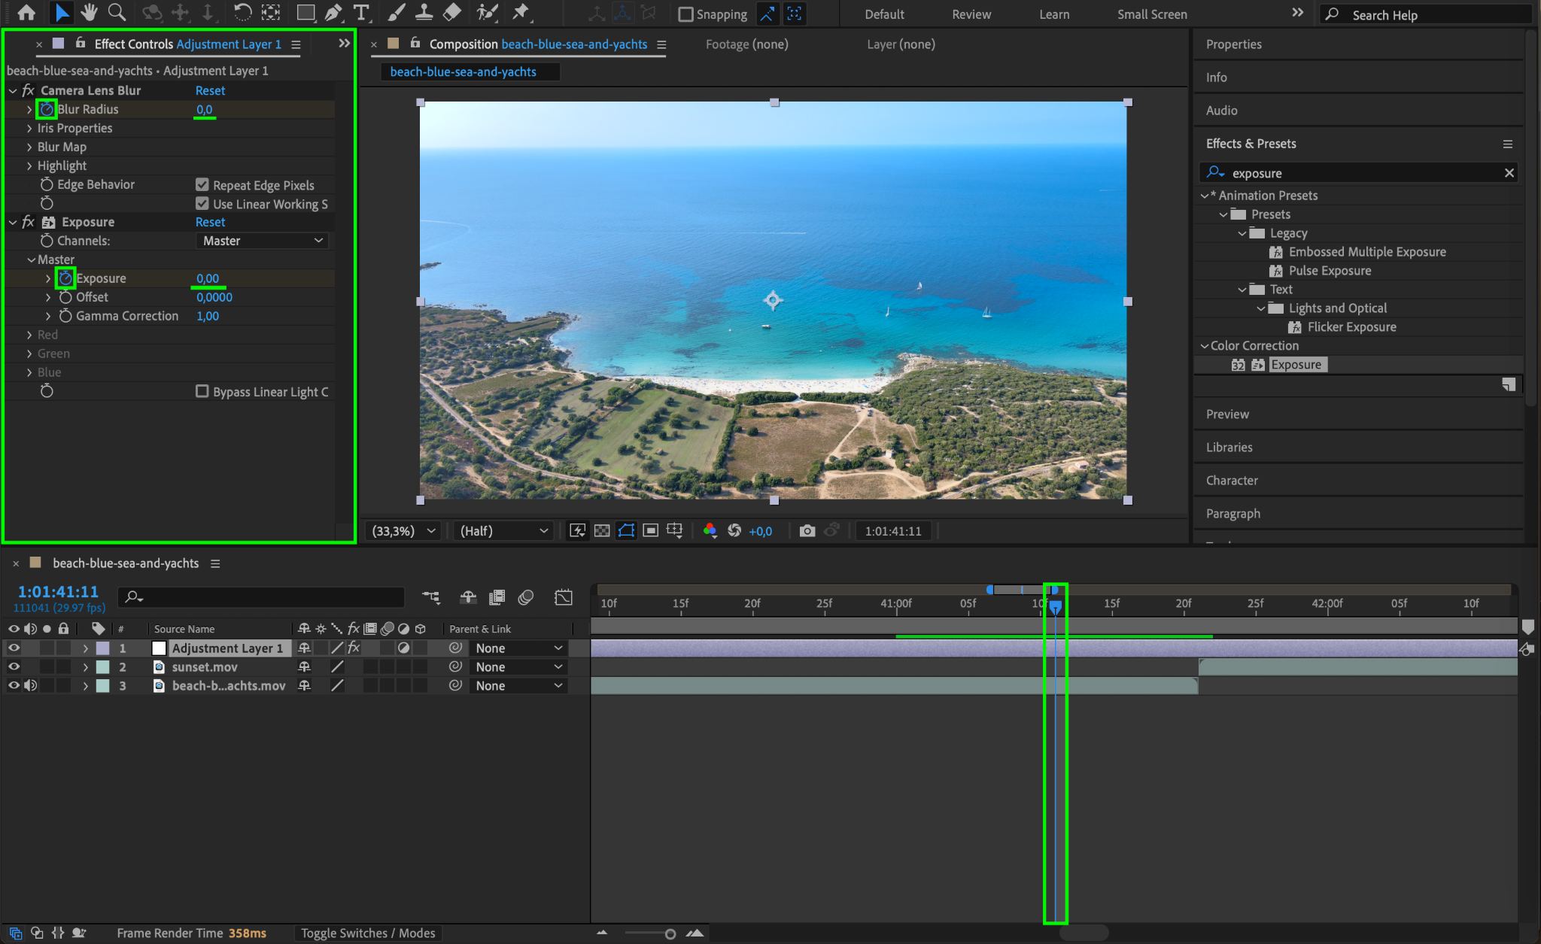
Task: Click Toggle Switches / Modes button
Action: [x=368, y=933]
